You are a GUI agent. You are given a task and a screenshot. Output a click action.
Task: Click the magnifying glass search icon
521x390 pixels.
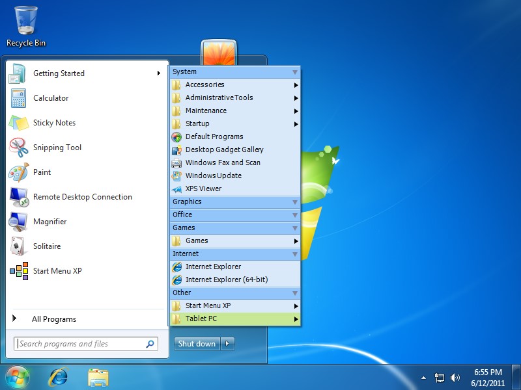(x=150, y=344)
